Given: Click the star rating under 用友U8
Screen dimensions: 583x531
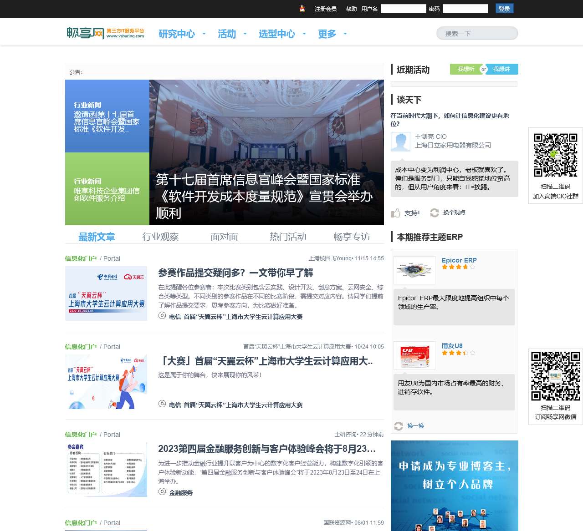Looking at the screenshot, I should (458, 353).
